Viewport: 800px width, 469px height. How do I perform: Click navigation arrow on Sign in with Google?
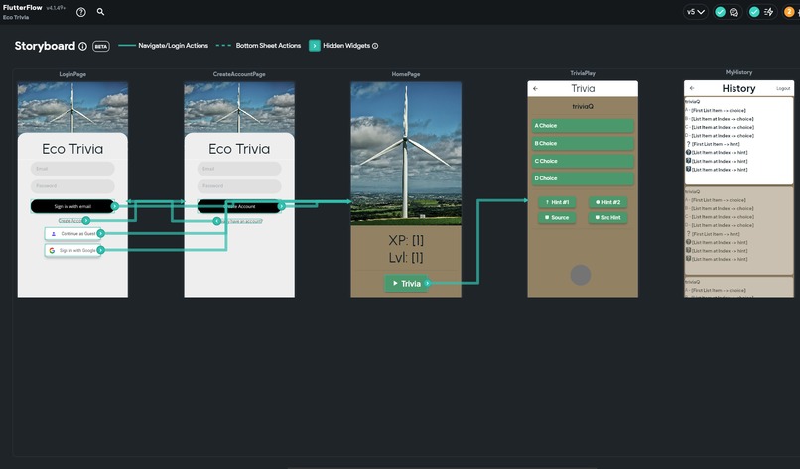tap(101, 250)
